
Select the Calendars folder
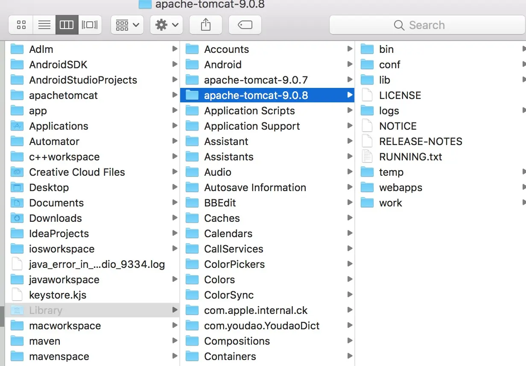tap(267, 234)
